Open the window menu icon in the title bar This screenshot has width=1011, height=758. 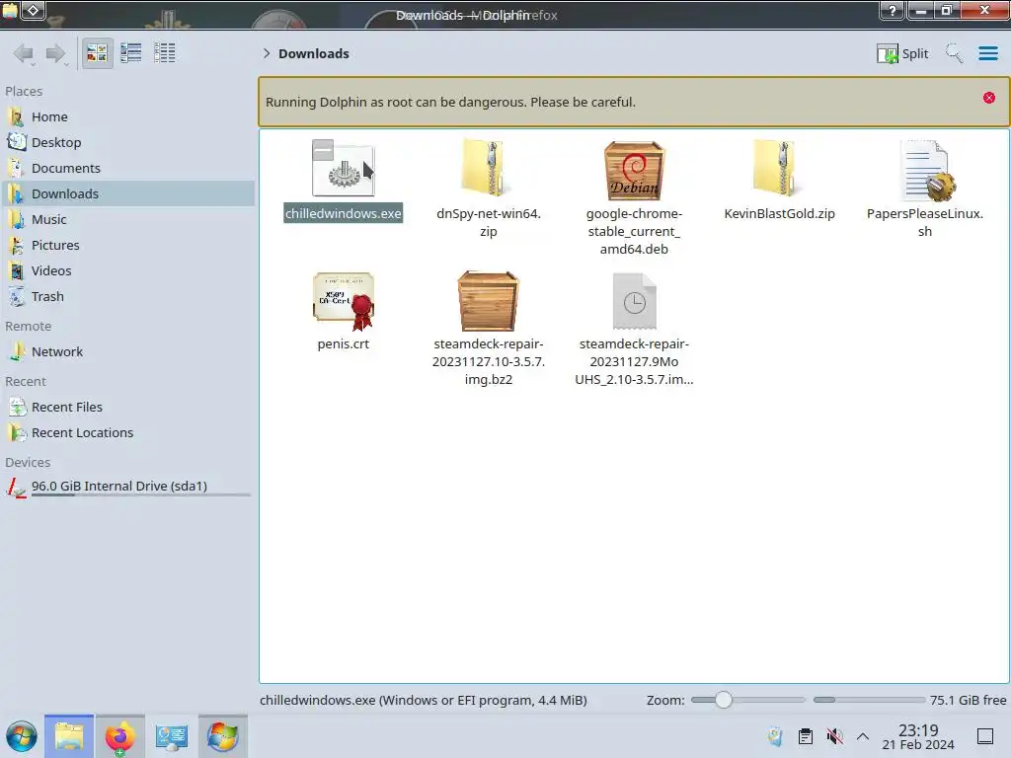point(34,10)
